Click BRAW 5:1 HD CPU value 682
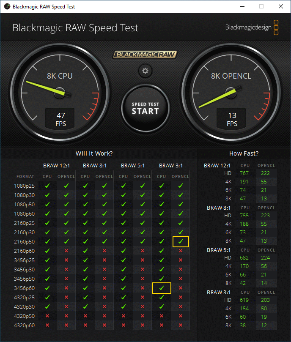This screenshot has height=342, width=291. click(x=244, y=258)
